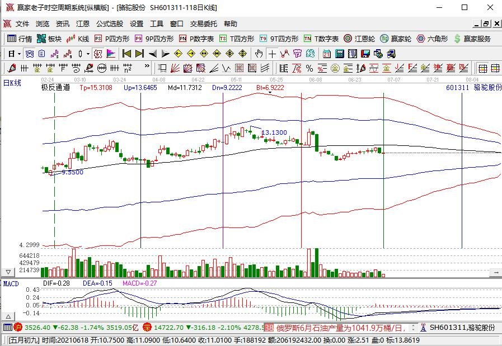Jump to first bar icon
Image resolution: width=502 pixels, height=346 pixels.
point(127,54)
